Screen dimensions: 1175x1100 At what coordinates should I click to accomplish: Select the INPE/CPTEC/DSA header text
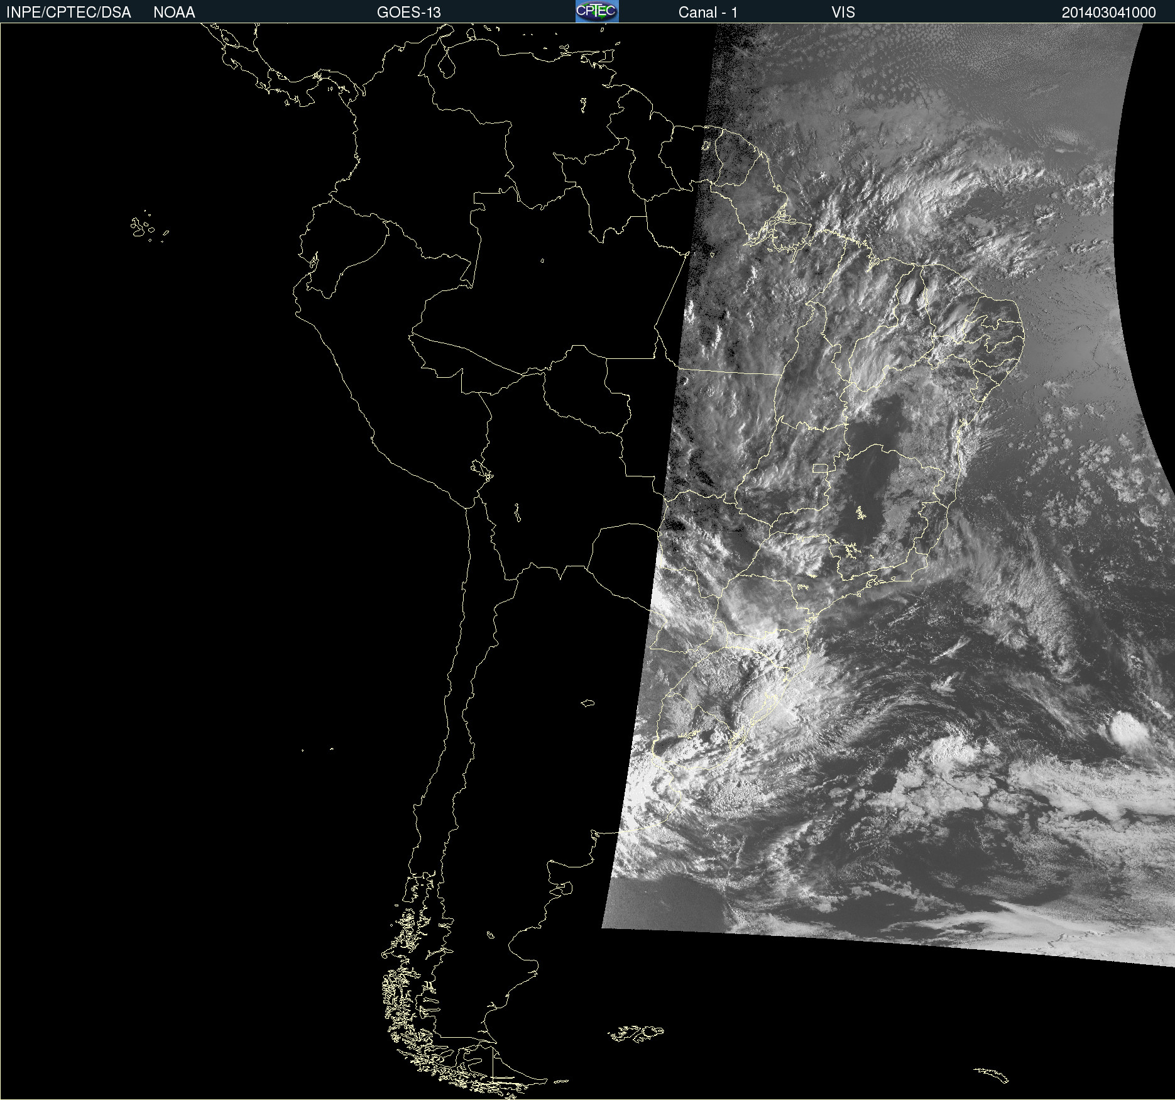(x=68, y=13)
